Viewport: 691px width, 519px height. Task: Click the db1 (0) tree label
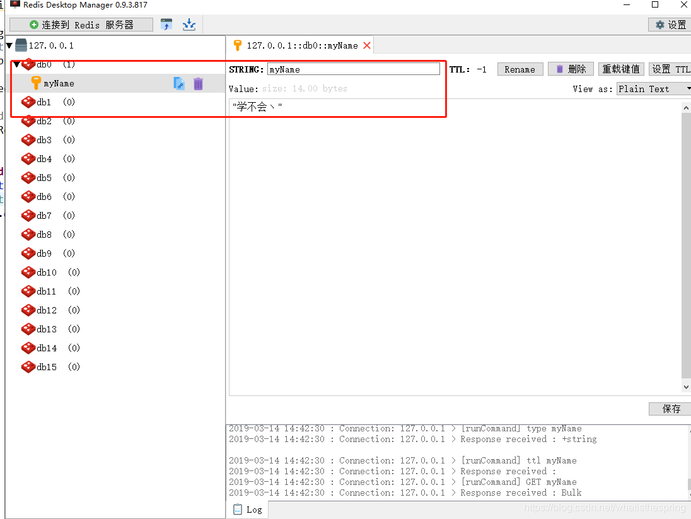[x=55, y=102]
